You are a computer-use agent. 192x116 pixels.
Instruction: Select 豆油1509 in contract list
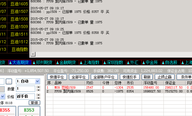point(19,27)
